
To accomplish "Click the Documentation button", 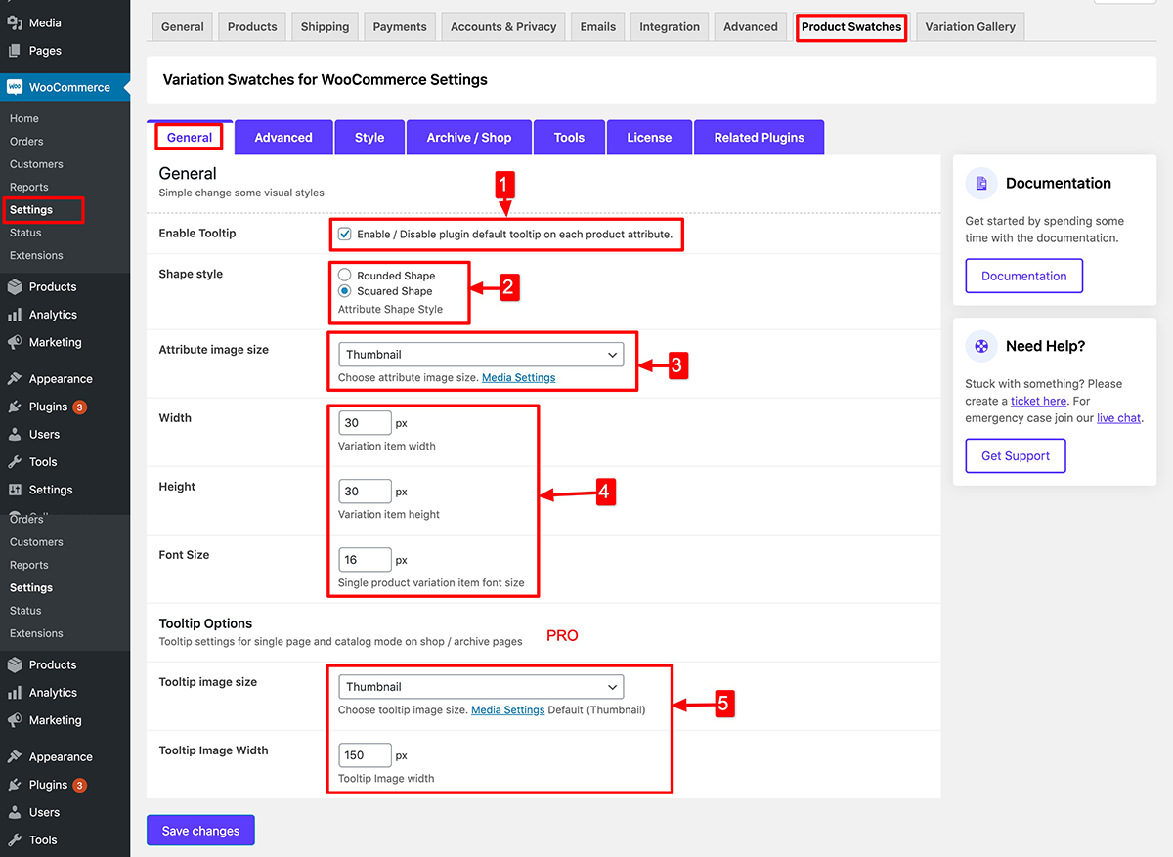I will pyautogui.click(x=1024, y=276).
